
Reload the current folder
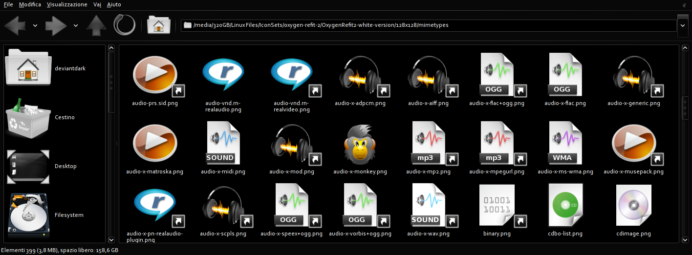click(x=124, y=25)
